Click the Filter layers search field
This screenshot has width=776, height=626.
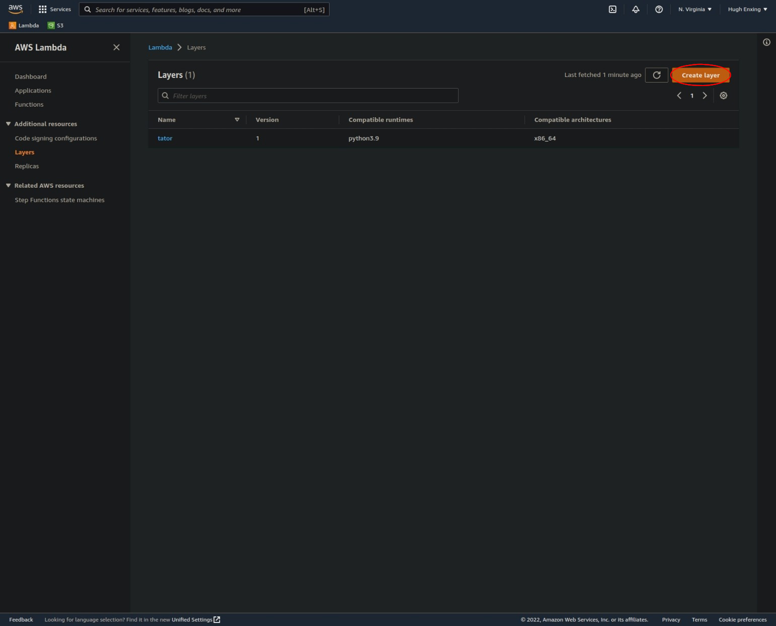[x=308, y=96]
